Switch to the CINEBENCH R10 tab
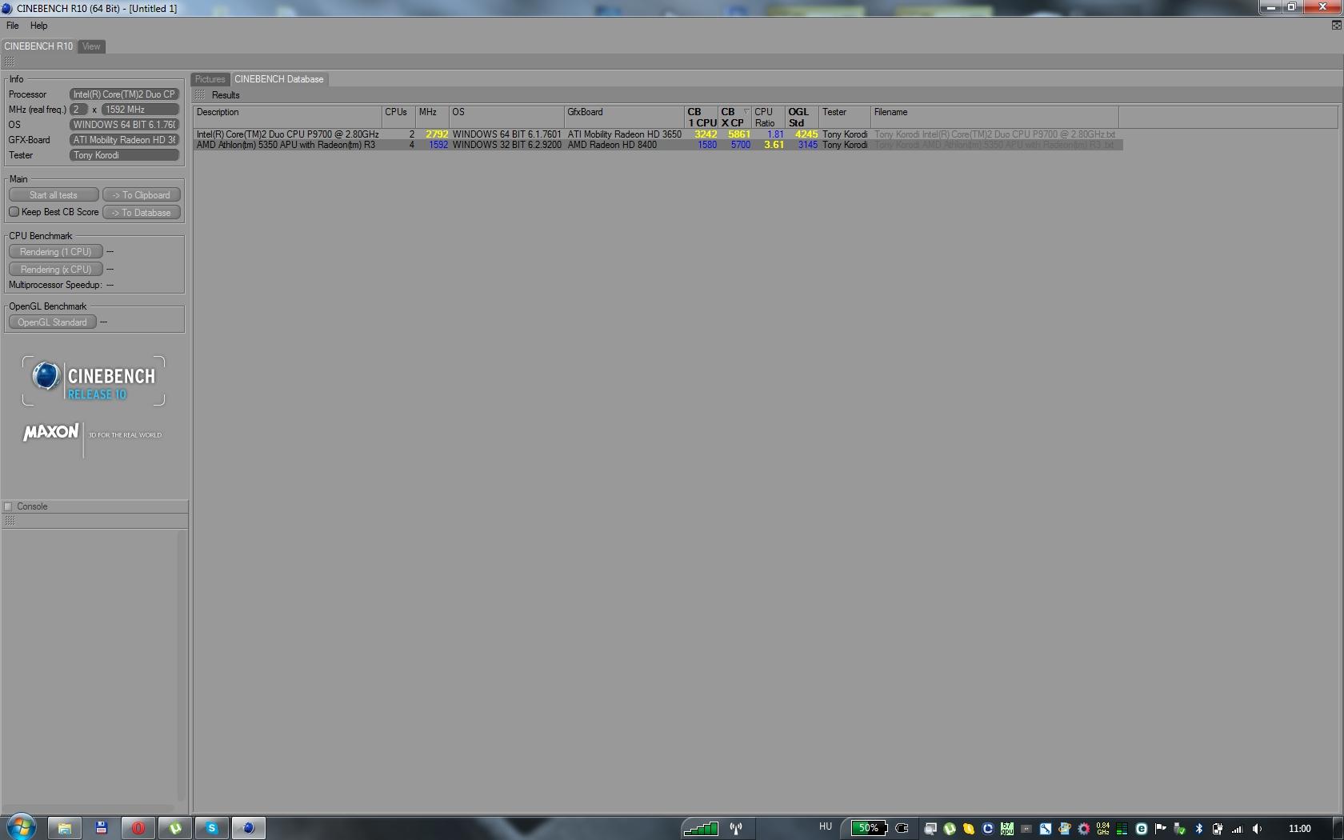This screenshot has width=1344, height=840. click(38, 46)
